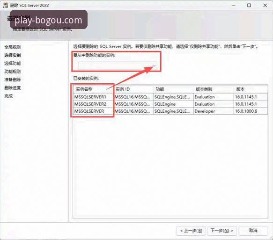Close the 删除 SQL Server 2022 window
Image resolution: width=273 pixels, height=240 pixels.
pos(265,5)
